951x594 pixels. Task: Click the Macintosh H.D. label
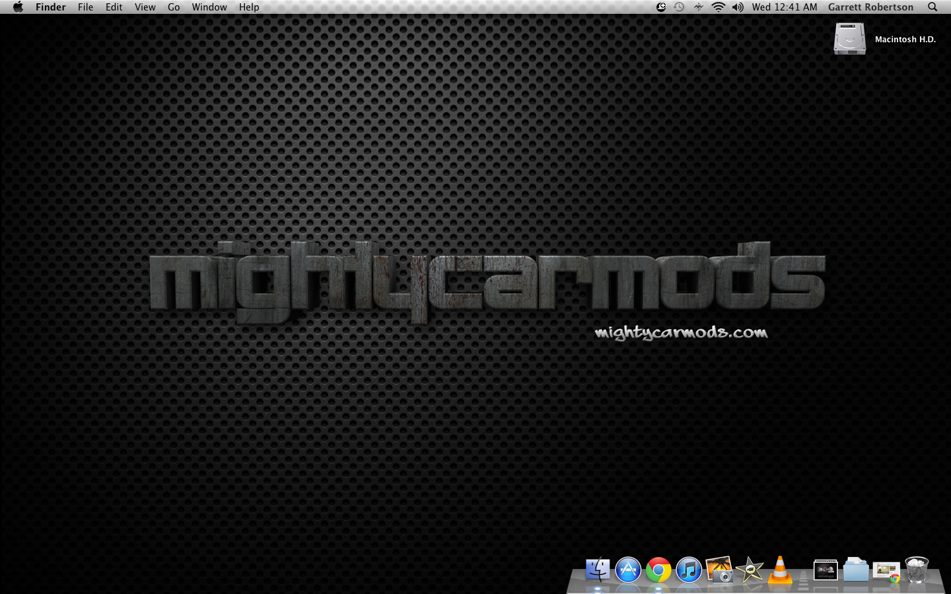point(905,40)
